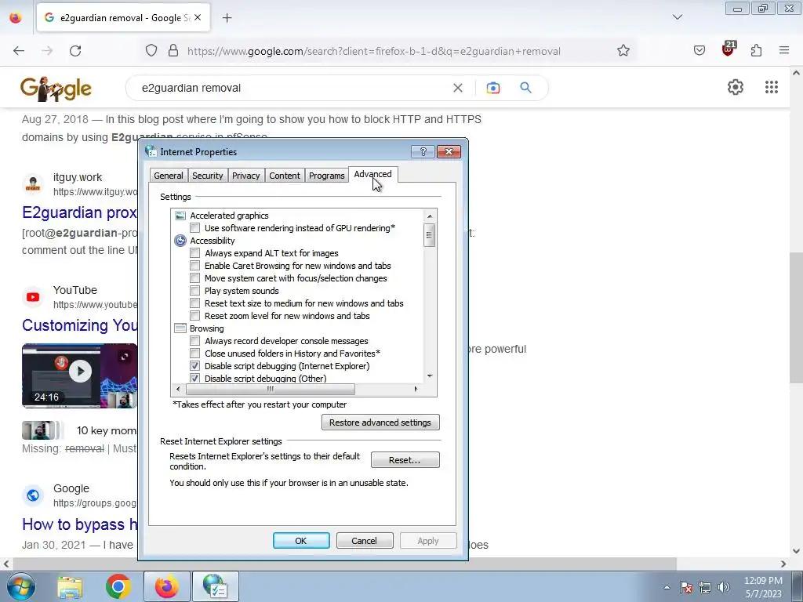Open network tray icon
This screenshot has height=602, width=803.
coord(705,587)
